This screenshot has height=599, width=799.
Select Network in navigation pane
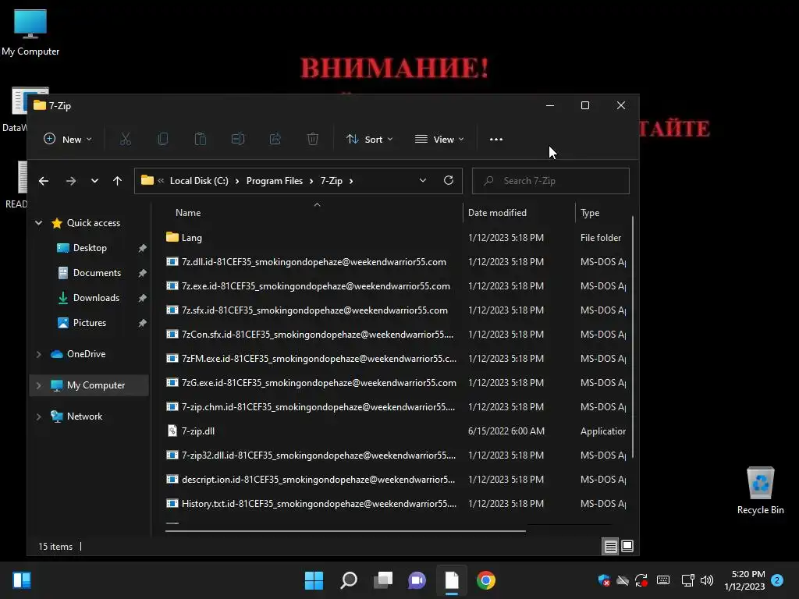pos(84,416)
